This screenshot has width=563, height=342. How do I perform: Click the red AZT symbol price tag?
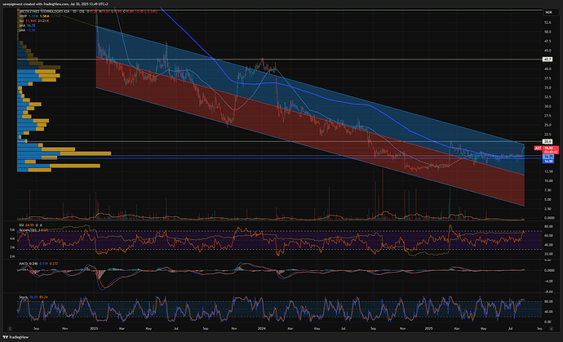tap(538, 148)
